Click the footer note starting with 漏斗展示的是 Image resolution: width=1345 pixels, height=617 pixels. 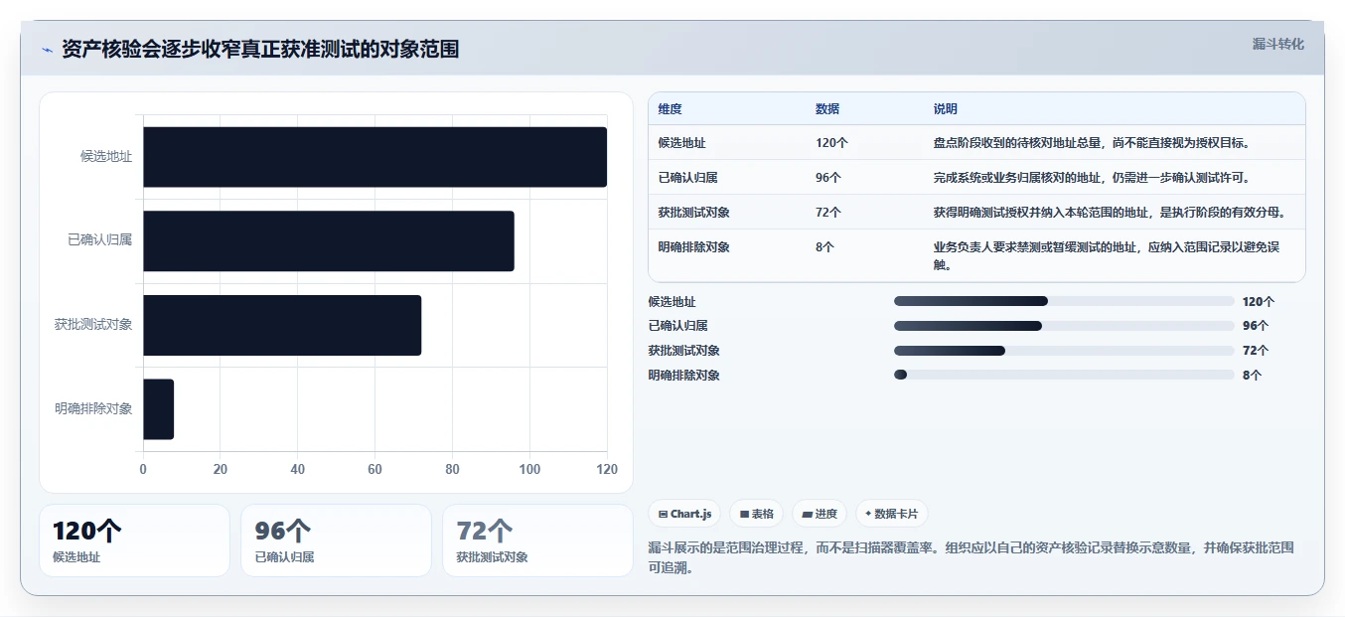pos(971,558)
